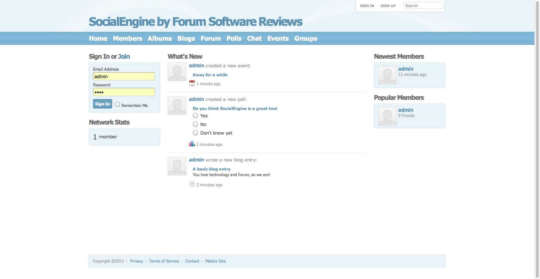Click the Password input field
The height and width of the screenshot is (279, 540).
click(x=124, y=92)
